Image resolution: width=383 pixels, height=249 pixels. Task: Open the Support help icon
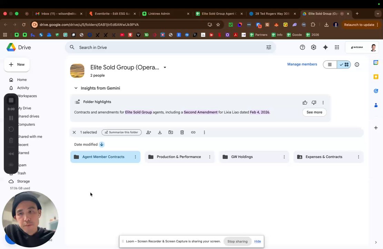[302, 47]
